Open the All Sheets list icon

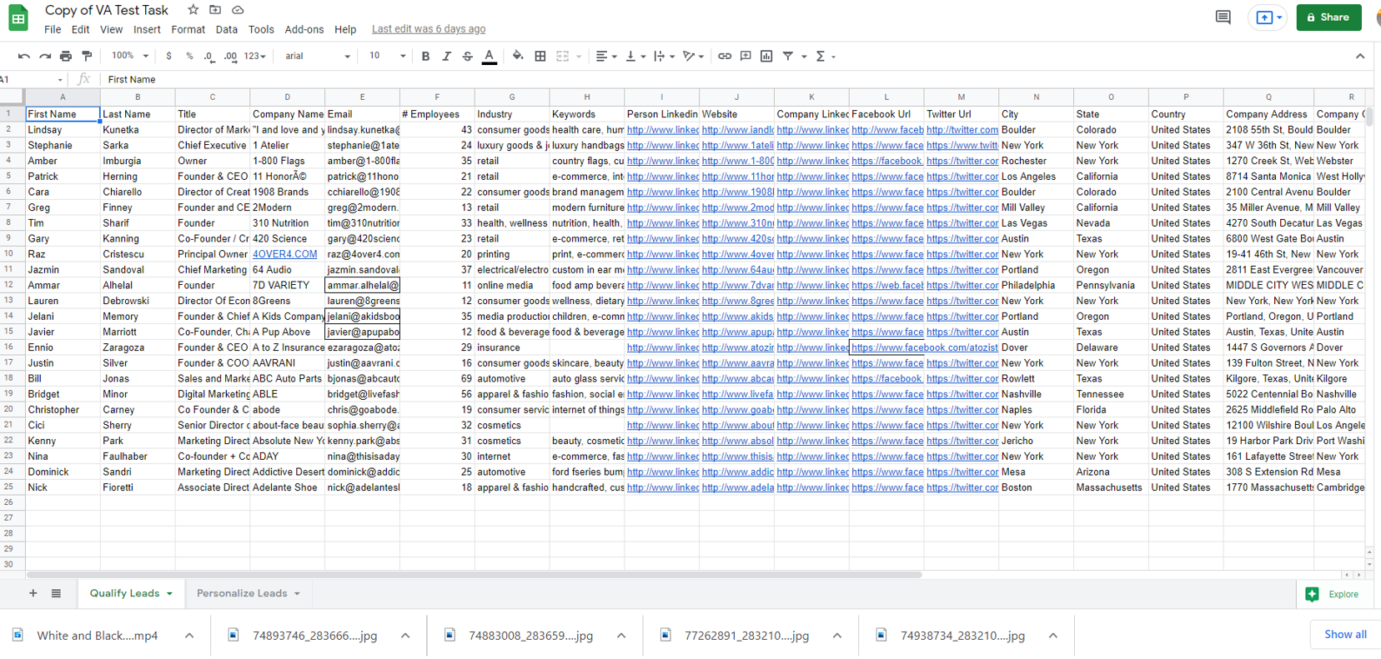pos(56,593)
